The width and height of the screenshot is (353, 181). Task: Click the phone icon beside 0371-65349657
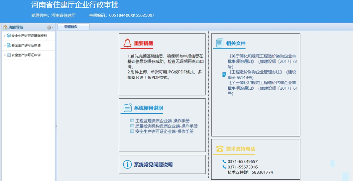(224, 161)
